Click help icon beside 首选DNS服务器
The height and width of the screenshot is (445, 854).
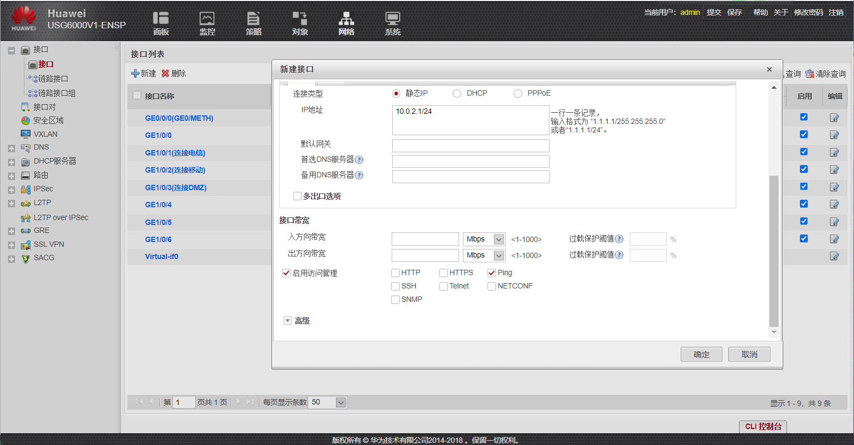359,160
